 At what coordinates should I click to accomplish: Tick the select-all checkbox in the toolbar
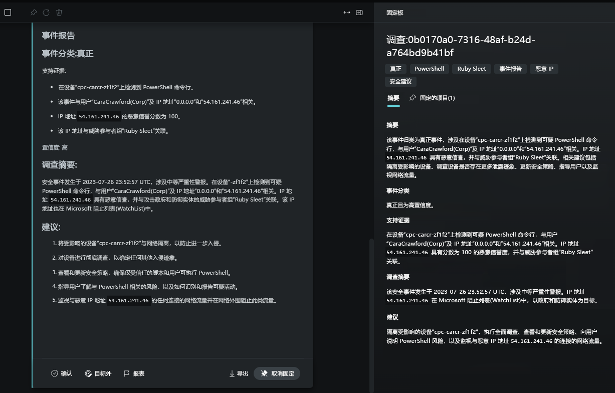(8, 13)
